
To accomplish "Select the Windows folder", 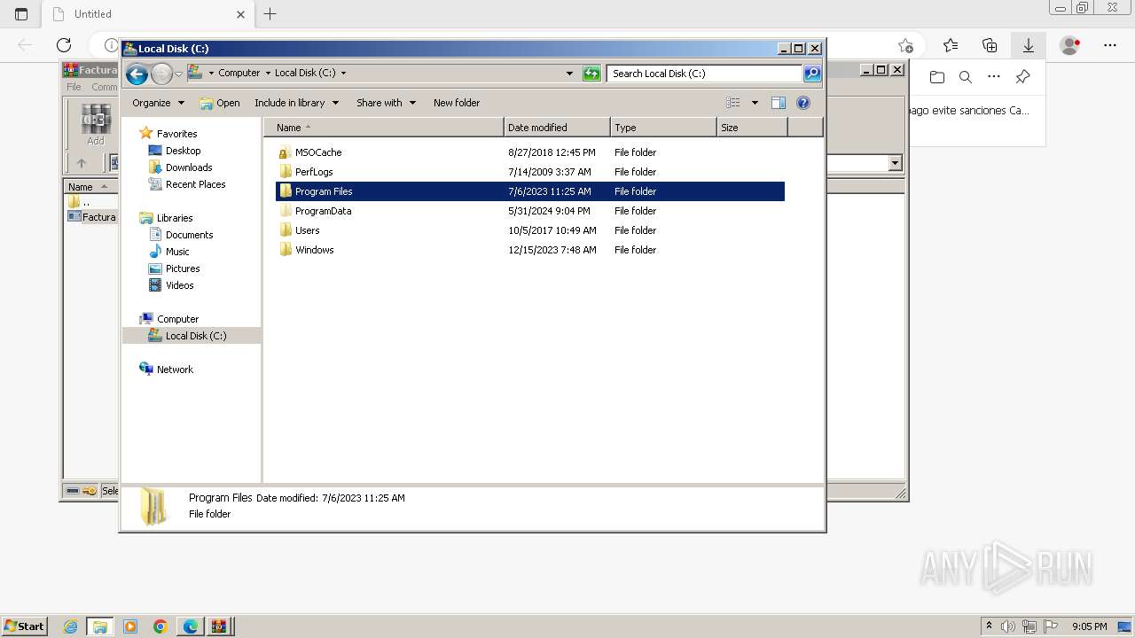I will (530, 250).
